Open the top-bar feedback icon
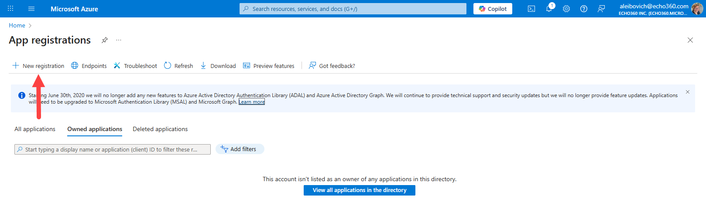This screenshot has width=706, height=216. click(x=601, y=9)
